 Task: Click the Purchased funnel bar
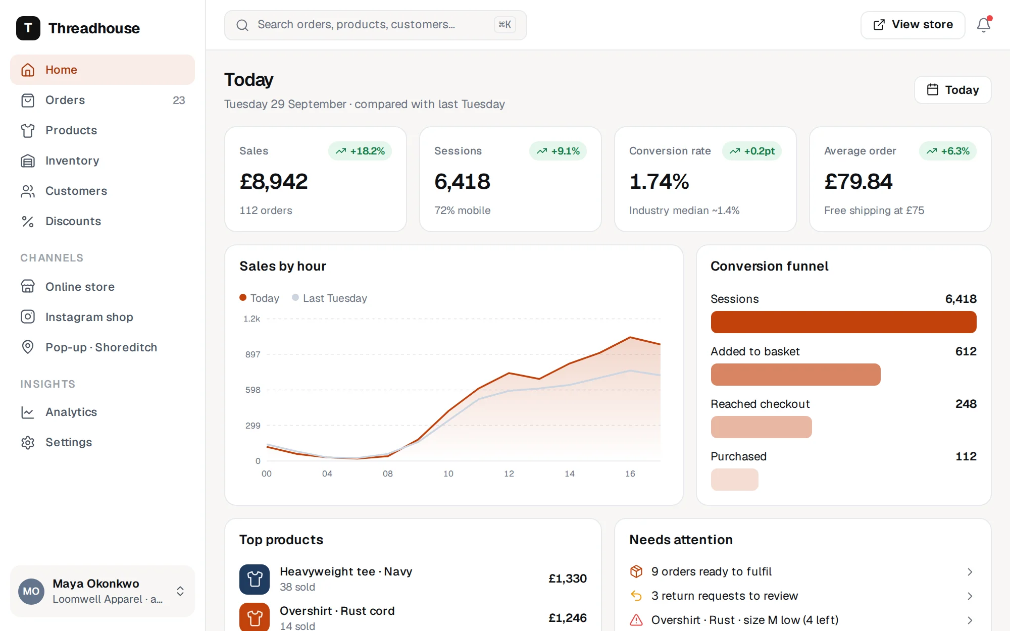pyautogui.click(x=734, y=480)
